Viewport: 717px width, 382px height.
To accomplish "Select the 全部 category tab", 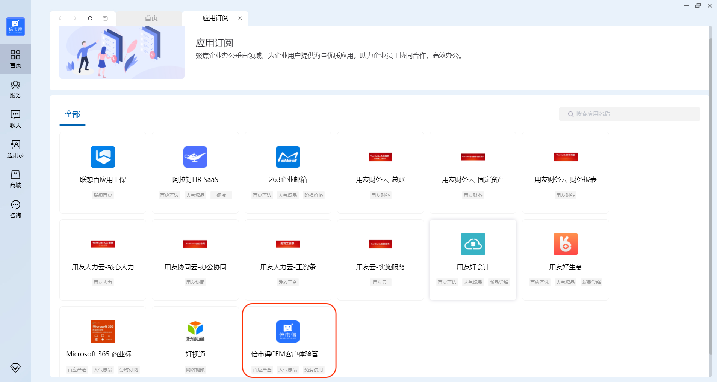I will [73, 114].
